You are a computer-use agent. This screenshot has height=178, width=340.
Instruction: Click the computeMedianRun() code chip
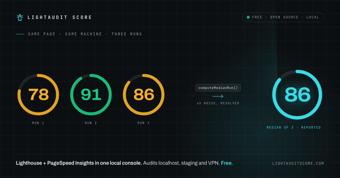pyautogui.click(x=218, y=88)
